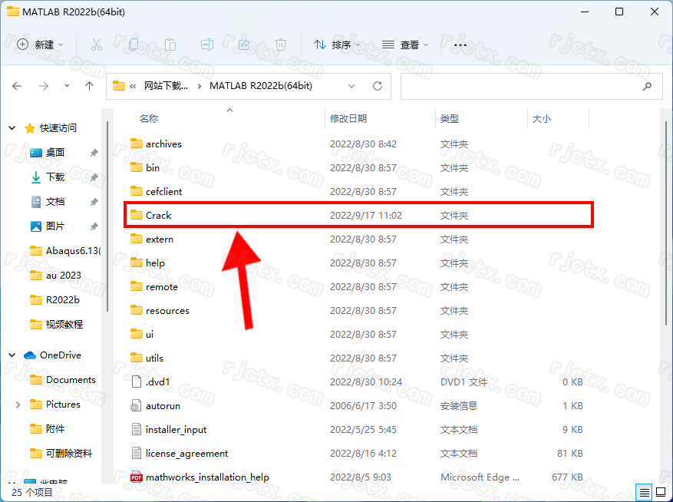Click the Copy icon in toolbar
The height and width of the screenshot is (502, 673).
134,45
